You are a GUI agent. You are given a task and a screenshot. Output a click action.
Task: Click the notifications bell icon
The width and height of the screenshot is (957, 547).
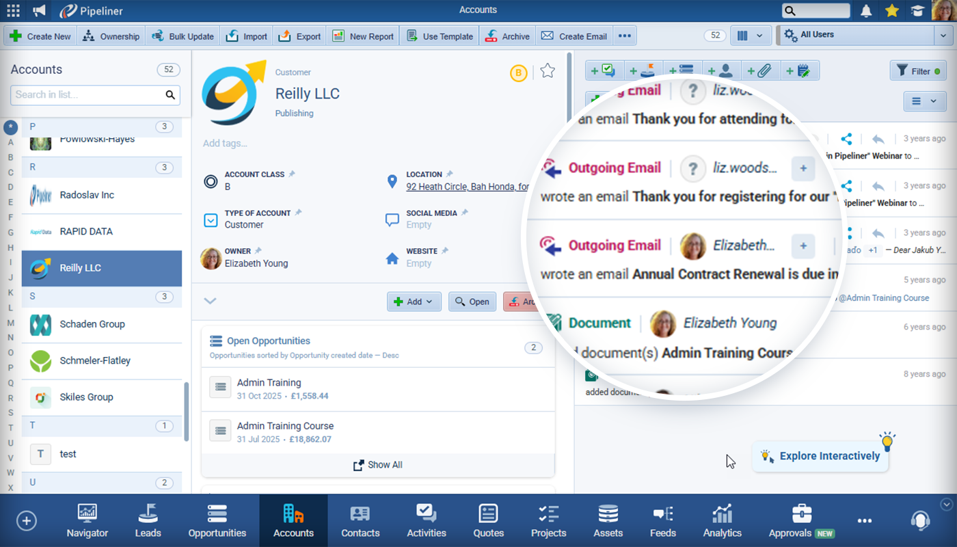point(866,10)
